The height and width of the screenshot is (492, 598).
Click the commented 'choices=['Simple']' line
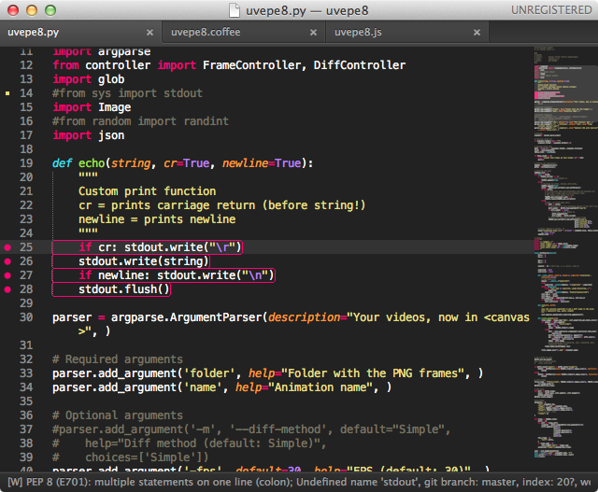click(x=131, y=457)
